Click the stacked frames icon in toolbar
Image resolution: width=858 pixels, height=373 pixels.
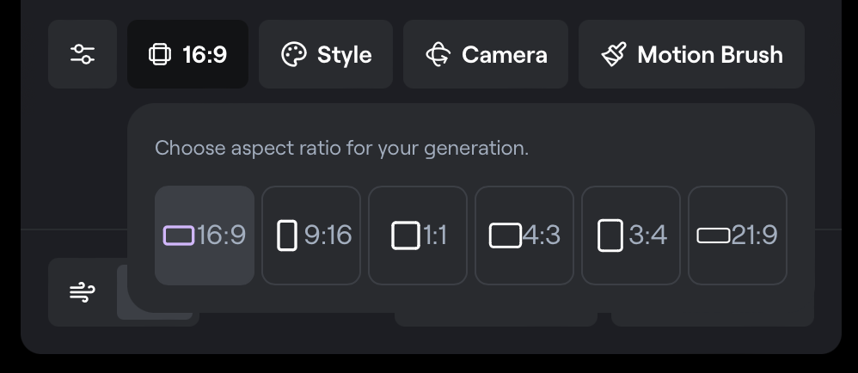pyautogui.click(x=159, y=55)
